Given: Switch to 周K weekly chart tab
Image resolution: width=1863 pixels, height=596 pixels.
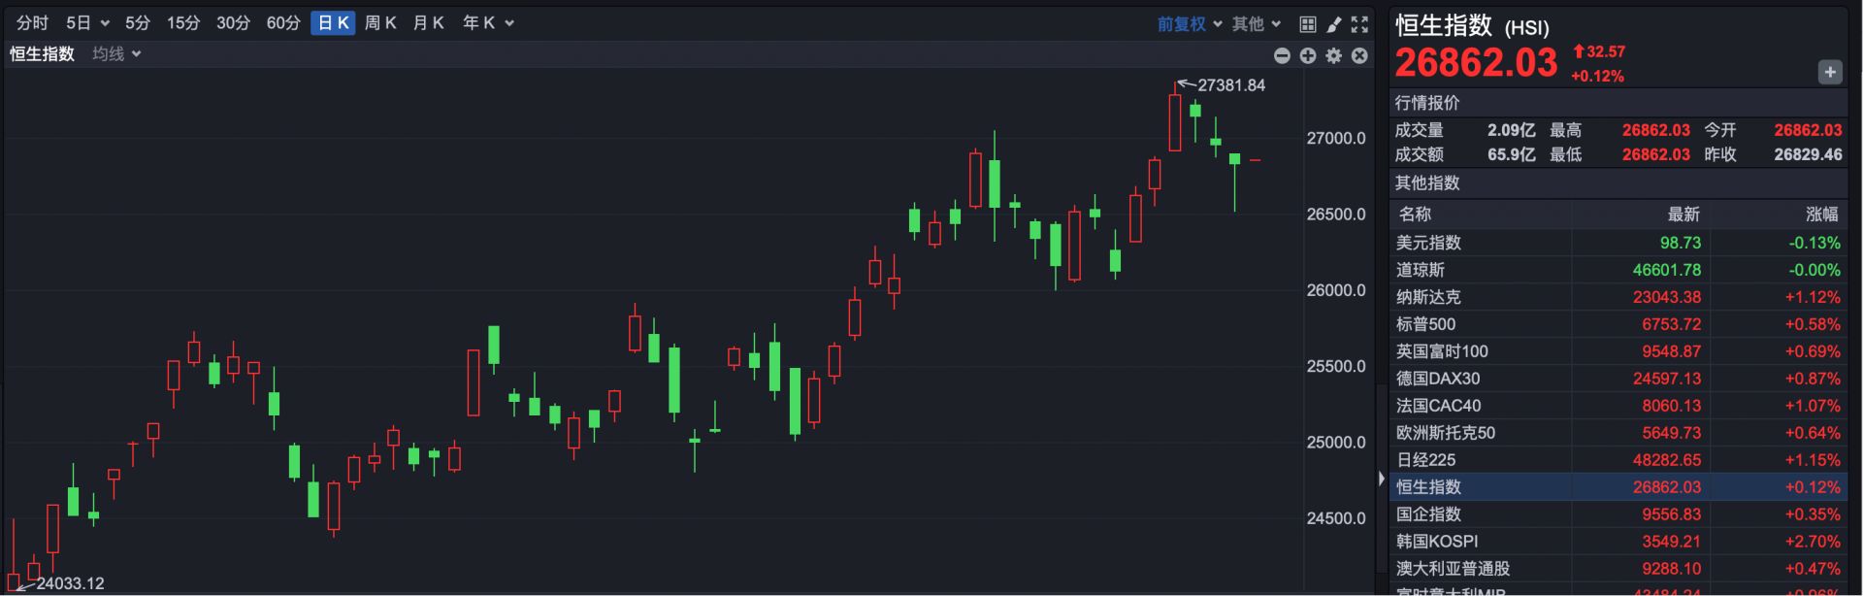Looking at the screenshot, I should (380, 23).
